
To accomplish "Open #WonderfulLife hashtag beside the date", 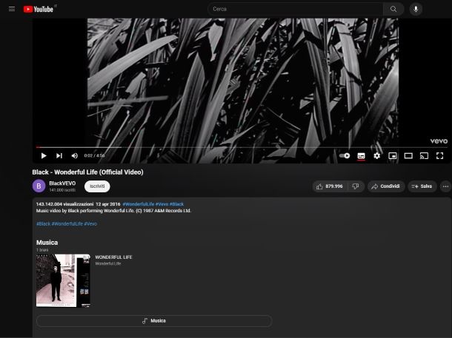I will pyautogui.click(x=138, y=204).
